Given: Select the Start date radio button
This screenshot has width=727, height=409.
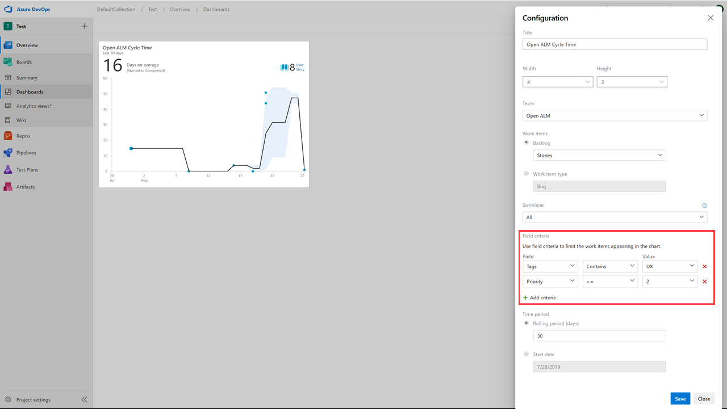Looking at the screenshot, I should click(526, 353).
